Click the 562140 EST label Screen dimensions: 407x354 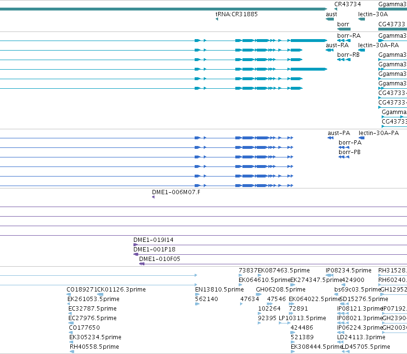(x=206, y=299)
